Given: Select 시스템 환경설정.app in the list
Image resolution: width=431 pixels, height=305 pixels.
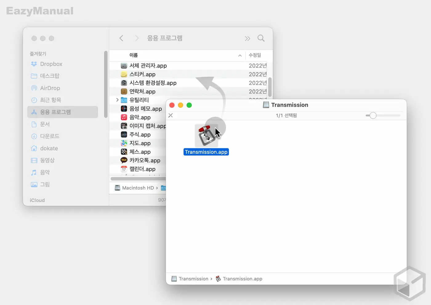Looking at the screenshot, I should (153, 83).
